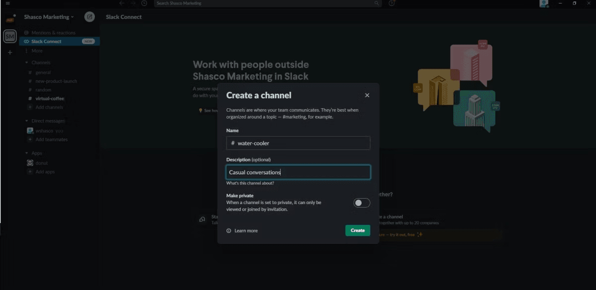The height and width of the screenshot is (290, 596).
Task: Select the SM workspace icon
Action: pos(10,36)
